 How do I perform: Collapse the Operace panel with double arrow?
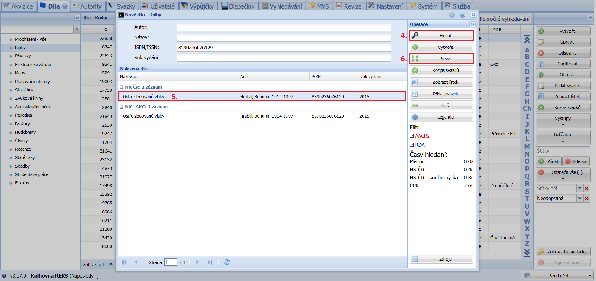click(x=472, y=24)
